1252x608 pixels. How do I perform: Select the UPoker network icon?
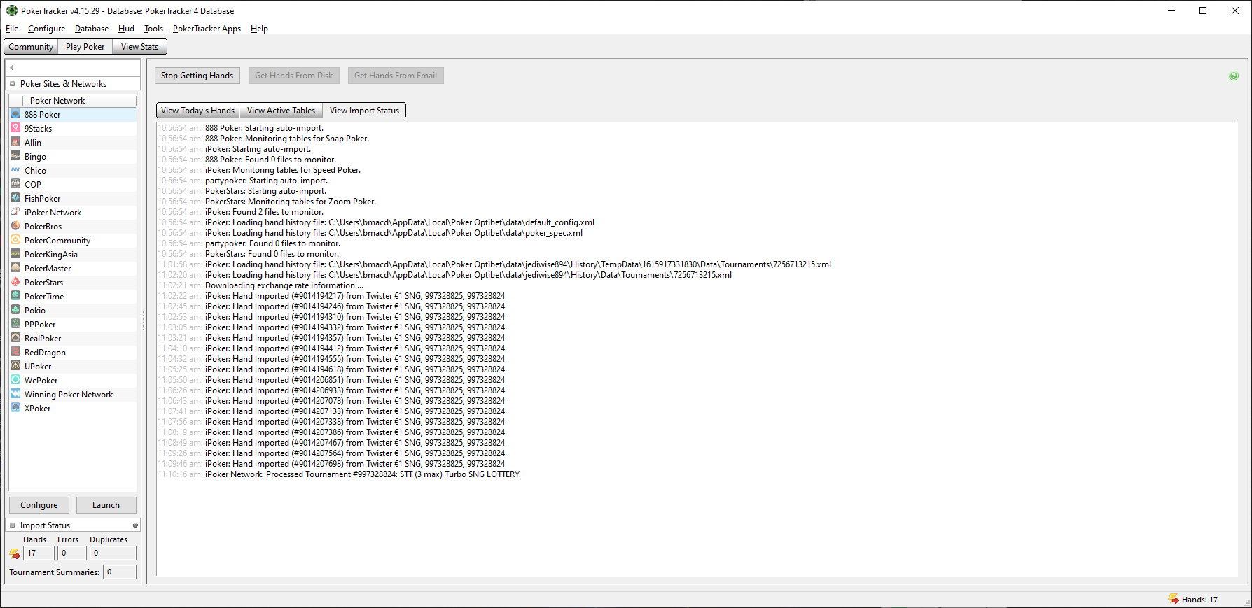coord(15,366)
